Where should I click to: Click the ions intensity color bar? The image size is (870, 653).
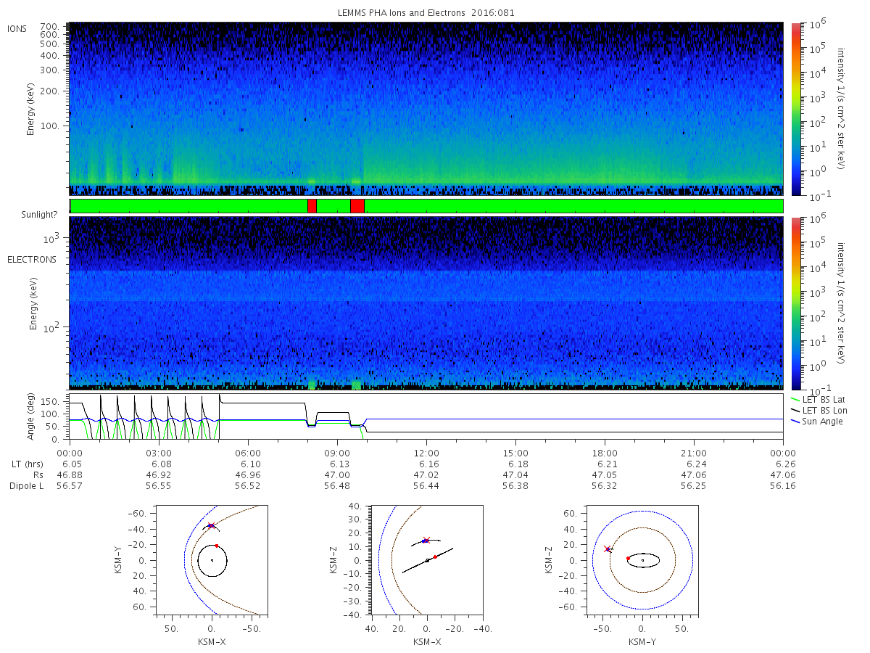796,109
